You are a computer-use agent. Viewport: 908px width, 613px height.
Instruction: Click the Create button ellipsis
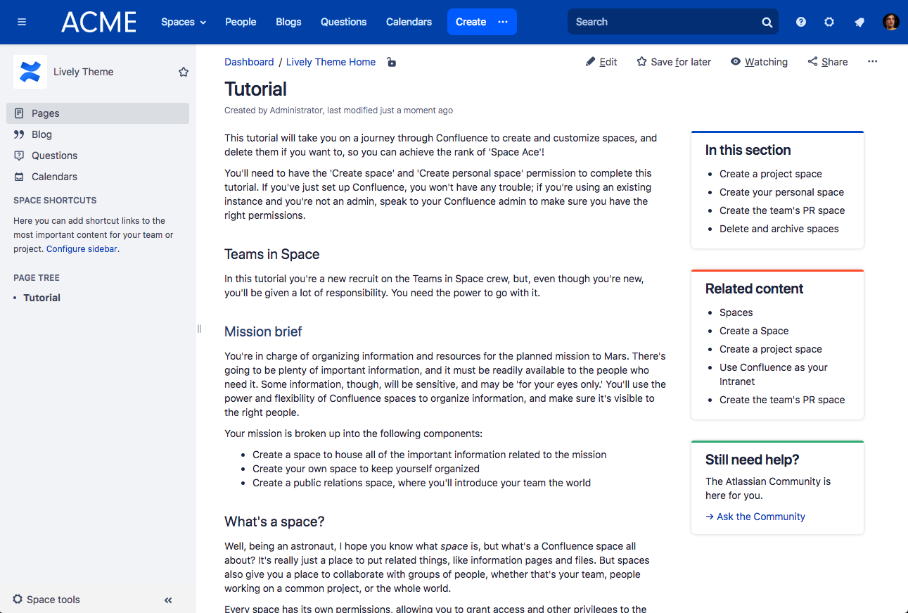503,22
